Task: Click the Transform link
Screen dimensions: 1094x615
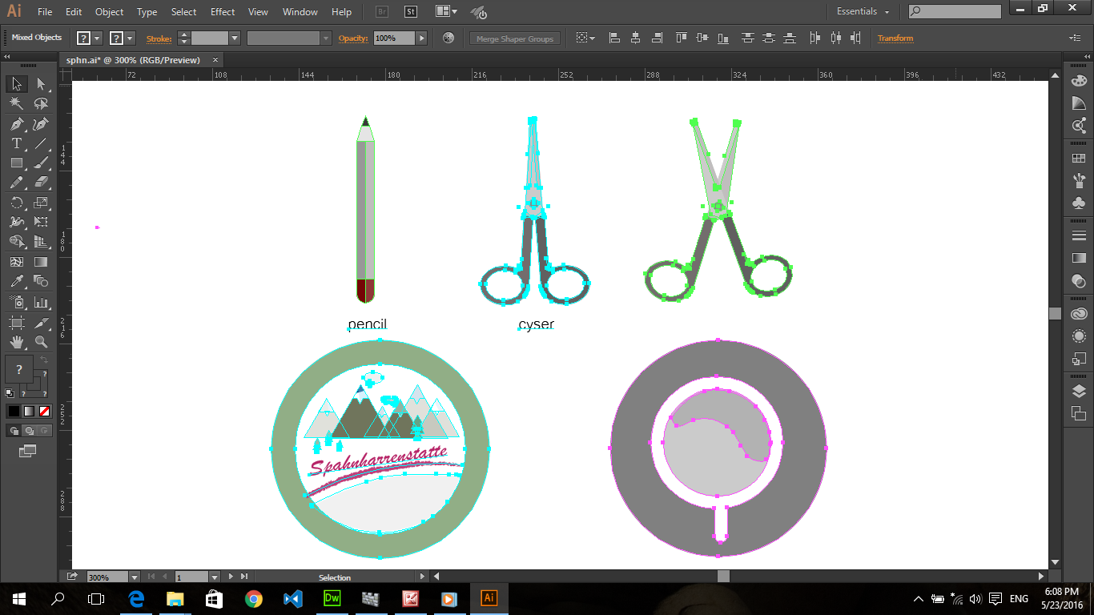Action: coord(895,38)
